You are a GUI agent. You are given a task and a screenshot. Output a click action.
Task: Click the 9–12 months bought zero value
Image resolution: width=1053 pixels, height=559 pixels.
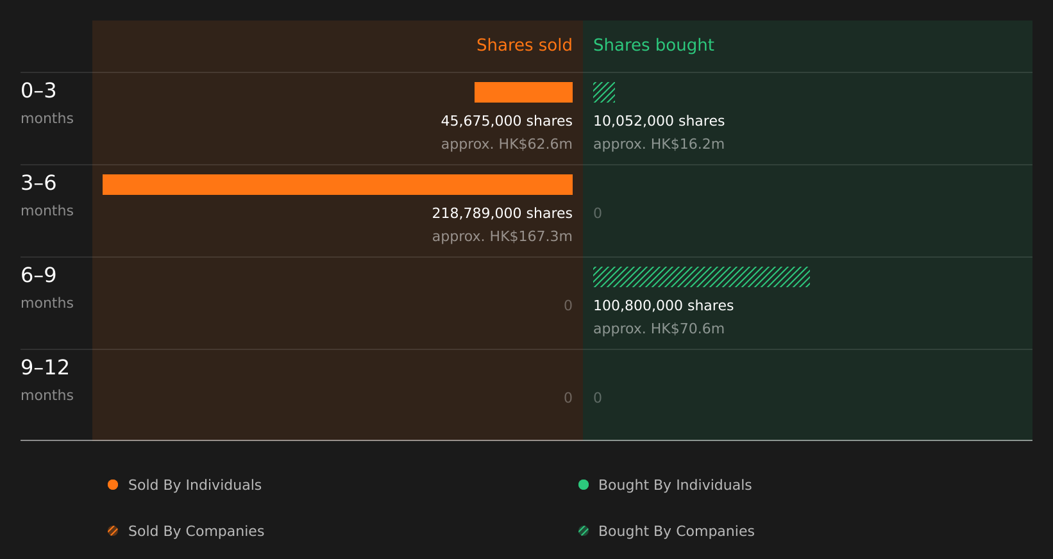pyautogui.click(x=598, y=398)
